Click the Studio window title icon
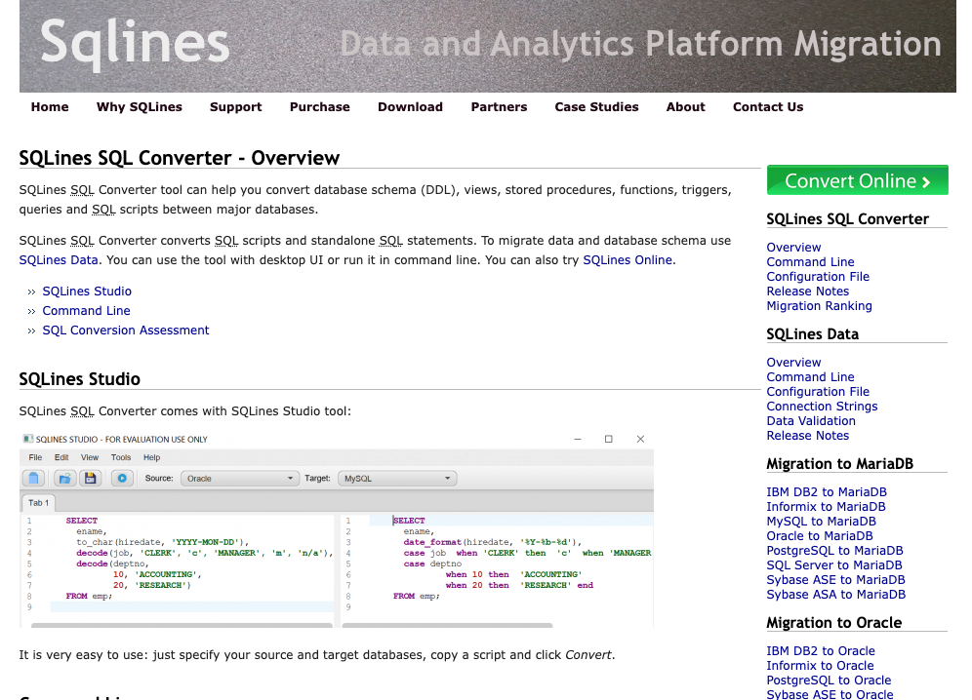This screenshot has width=972, height=700. pyautogui.click(x=27, y=439)
